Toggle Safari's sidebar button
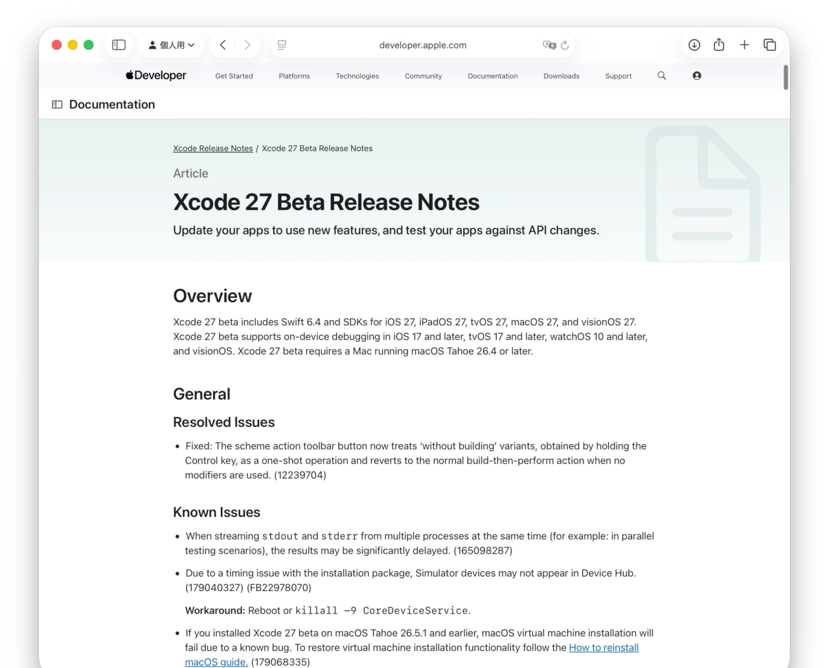This screenshot has height=668, width=829. (119, 45)
